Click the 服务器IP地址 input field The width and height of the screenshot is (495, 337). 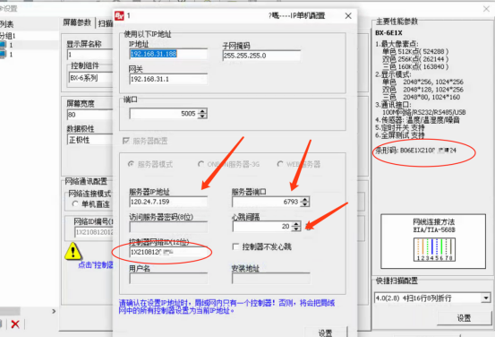(x=168, y=202)
